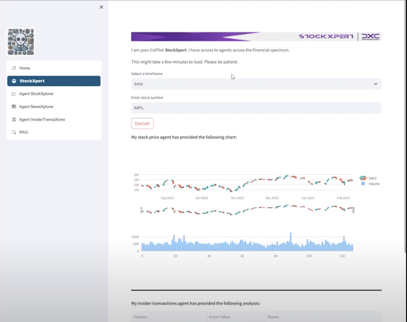The height and width of the screenshot is (322, 407).
Task: Click the StockXpert robot face icon
Action: click(x=14, y=81)
